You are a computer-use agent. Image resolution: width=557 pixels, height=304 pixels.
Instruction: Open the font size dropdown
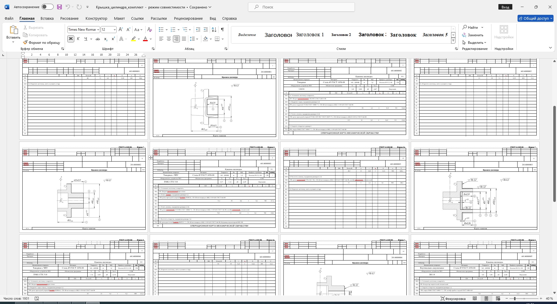click(115, 30)
